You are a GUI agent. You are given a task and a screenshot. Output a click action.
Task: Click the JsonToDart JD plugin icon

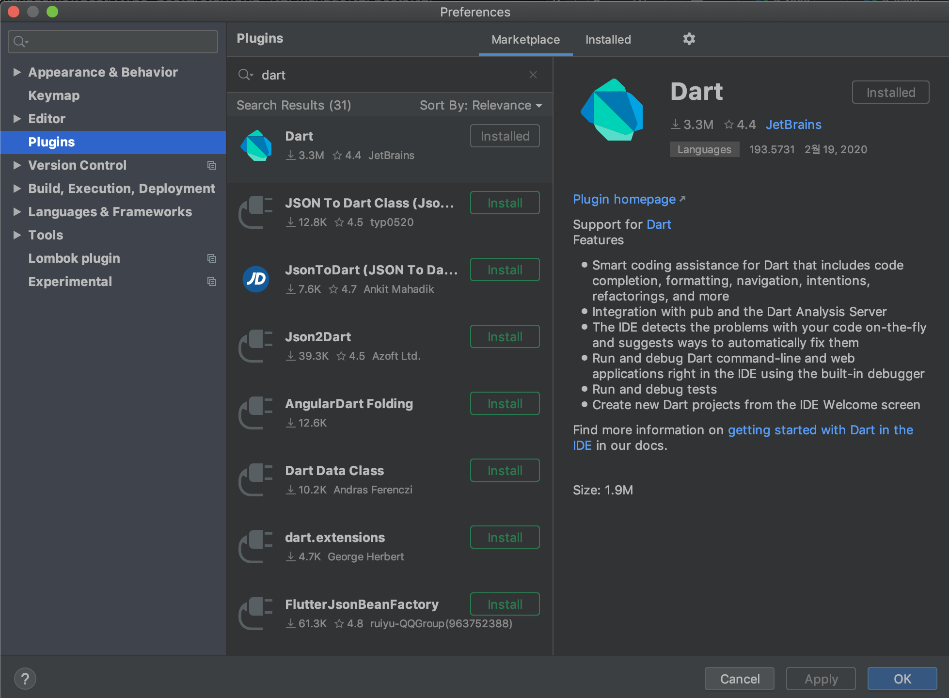[x=256, y=279]
